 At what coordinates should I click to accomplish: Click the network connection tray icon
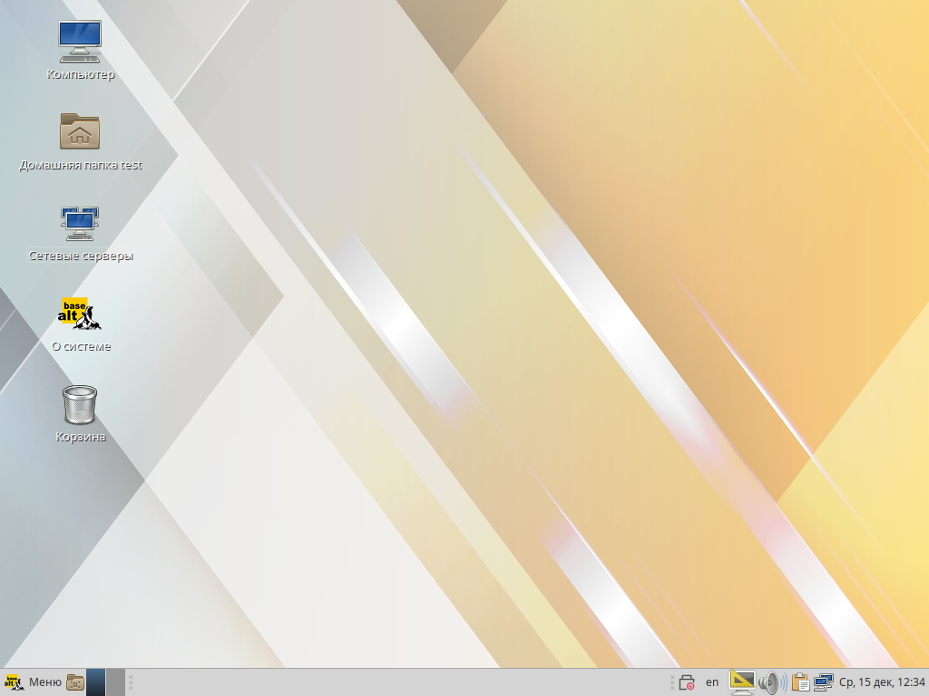pyautogui.click(x=824, y=682)
